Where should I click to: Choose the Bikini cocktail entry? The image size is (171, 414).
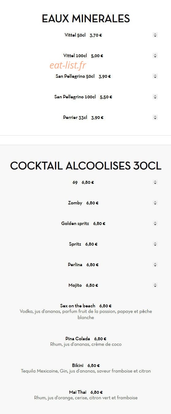(78, 365)
